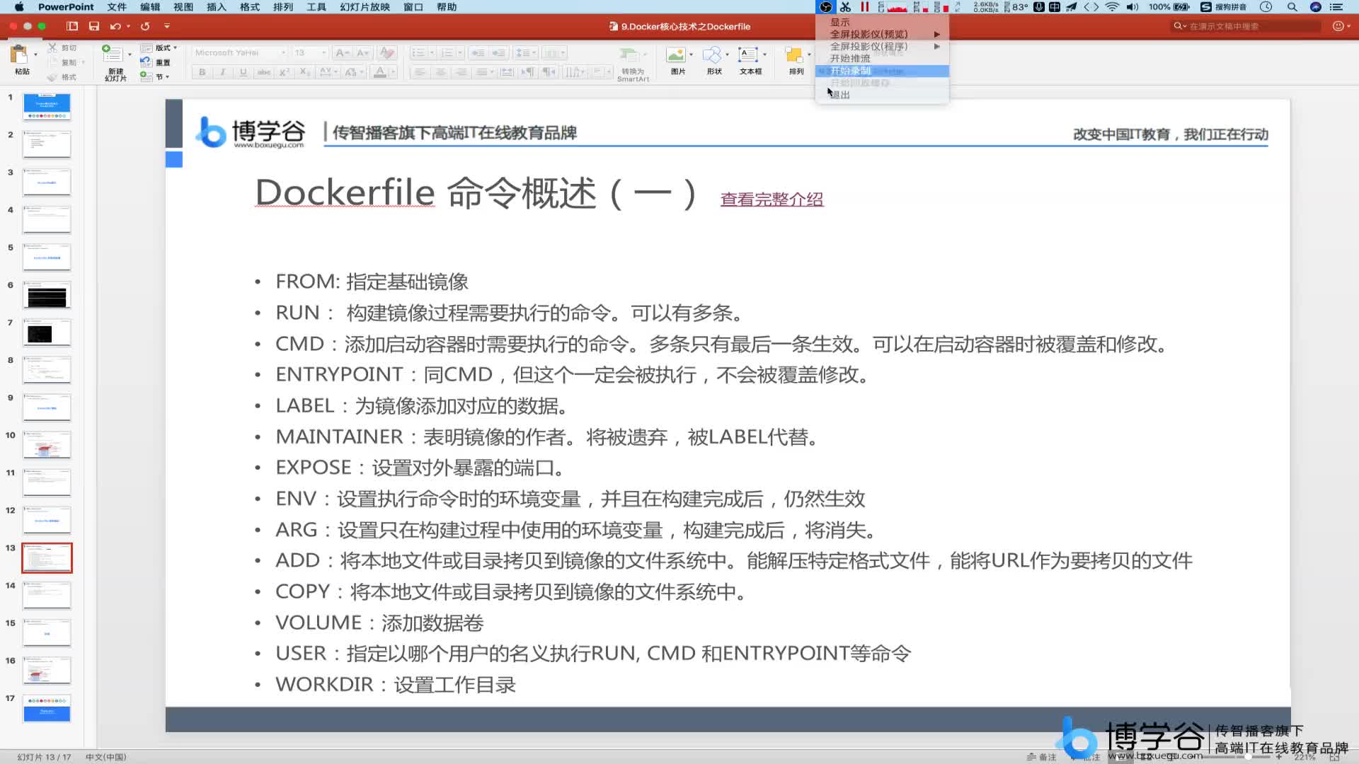This screenshot has height=764, width=1359.
Task: Click the Save icon in title bar
Action: point(94,26)
